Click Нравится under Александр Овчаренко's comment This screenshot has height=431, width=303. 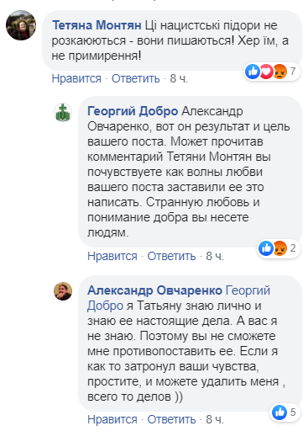[112, 420]
